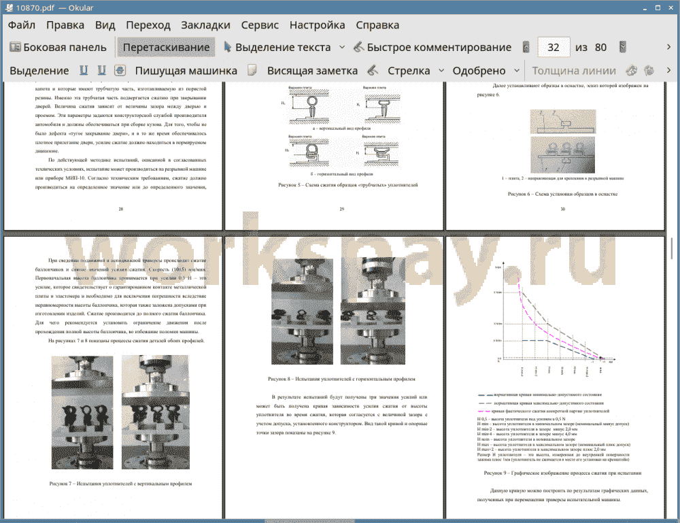The height and width of the screenshot is (523, 680).
Task: Open dropdown arrow next to Выделение текста
Action: (x=342, y=48)
